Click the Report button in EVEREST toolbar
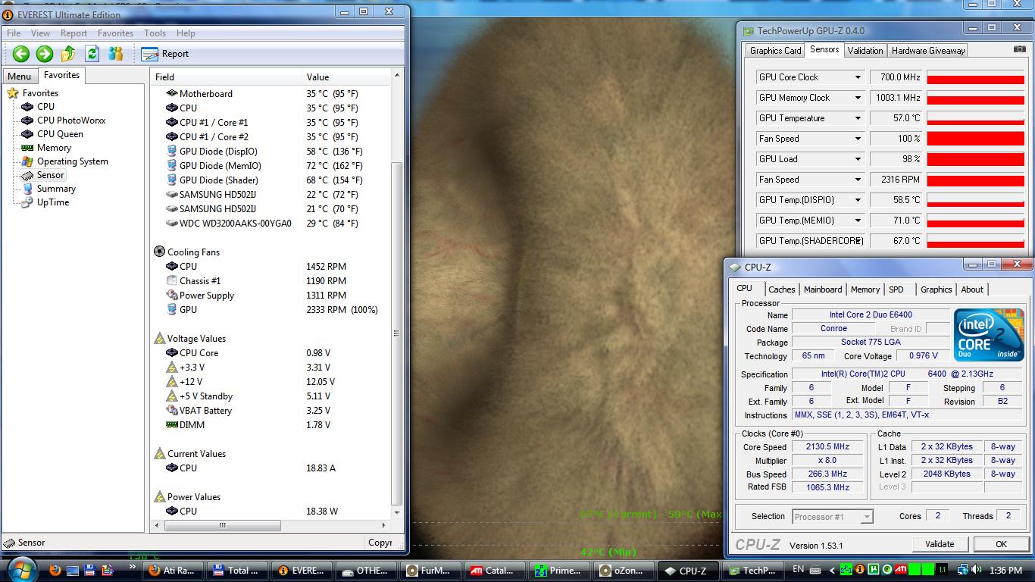 pyautogui.click(x=165, y=54)
